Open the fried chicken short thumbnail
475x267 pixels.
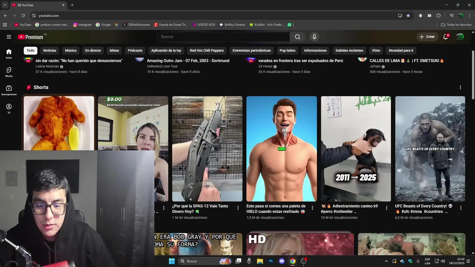pyautogui.click(x=59, y=123)
